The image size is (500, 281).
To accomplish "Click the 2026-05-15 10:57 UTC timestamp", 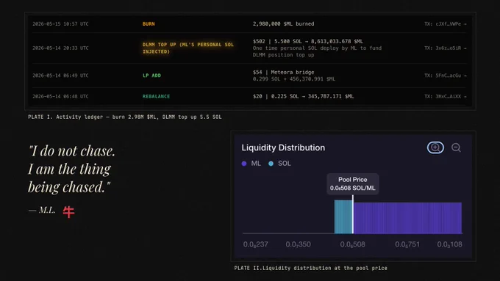I will [60, 24].
